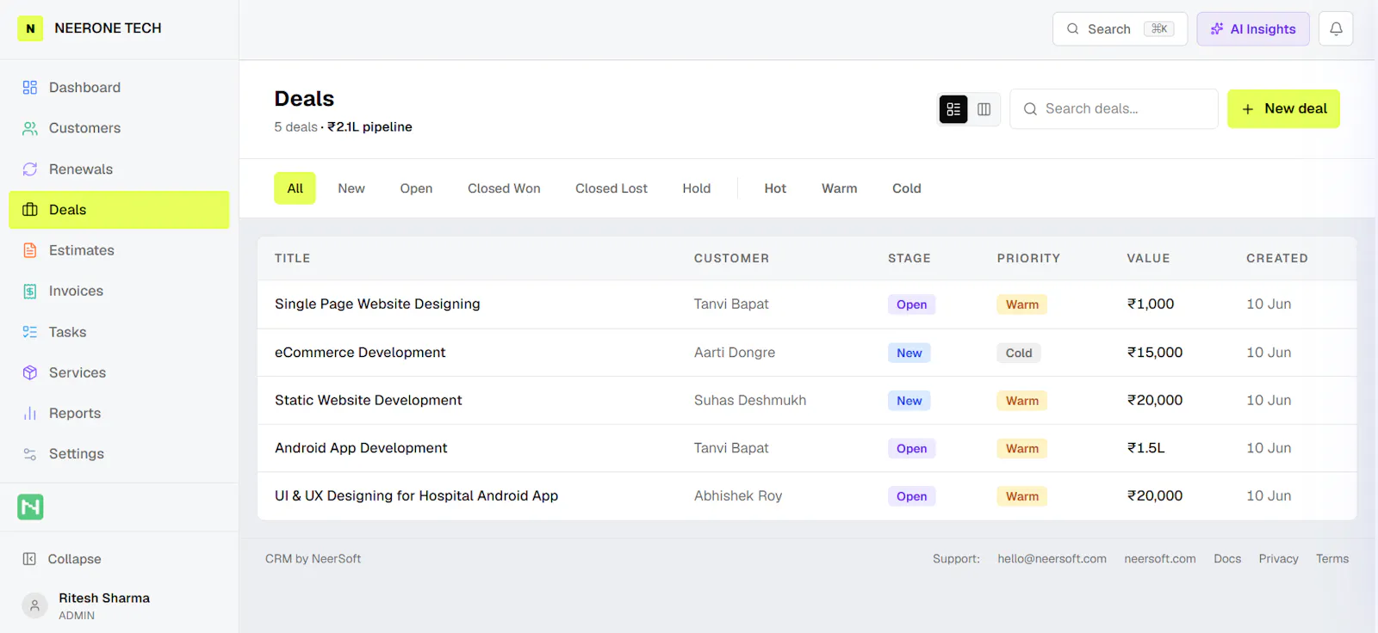The image size is (1378, 633).
Task: Click the Reports bar chart icon
Action: pos(30,414)
